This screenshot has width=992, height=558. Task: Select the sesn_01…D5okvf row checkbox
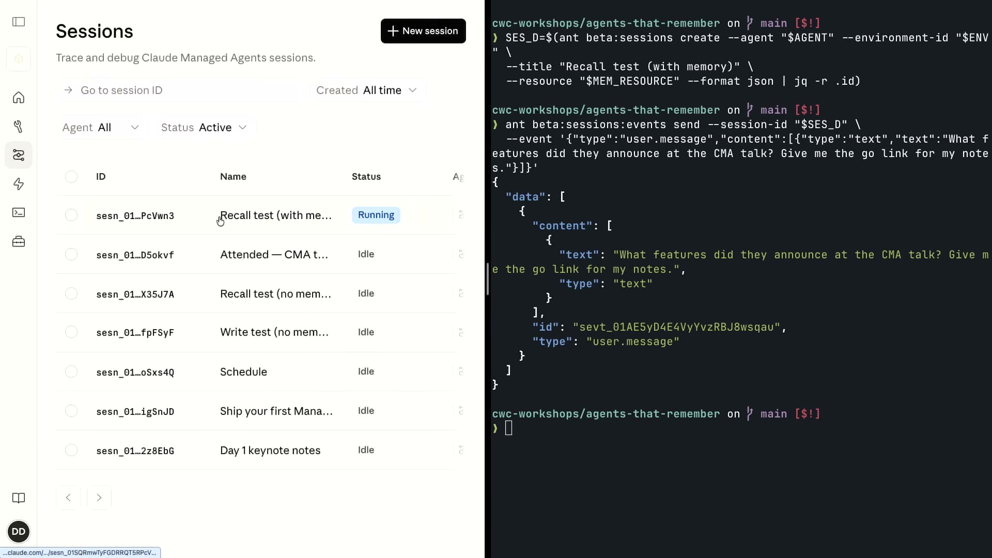(71, 254)
